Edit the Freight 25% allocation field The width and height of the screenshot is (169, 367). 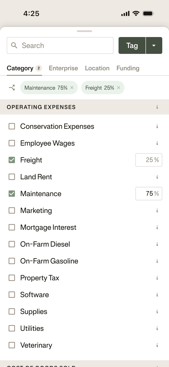point(149,160)
